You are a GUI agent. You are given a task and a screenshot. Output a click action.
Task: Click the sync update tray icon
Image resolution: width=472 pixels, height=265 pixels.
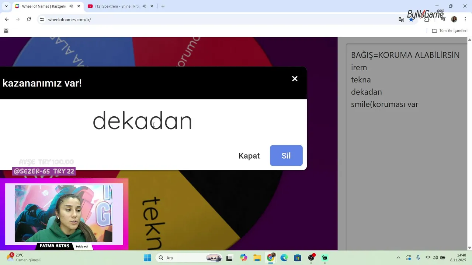pyautogui.click(x=408, y=258)
